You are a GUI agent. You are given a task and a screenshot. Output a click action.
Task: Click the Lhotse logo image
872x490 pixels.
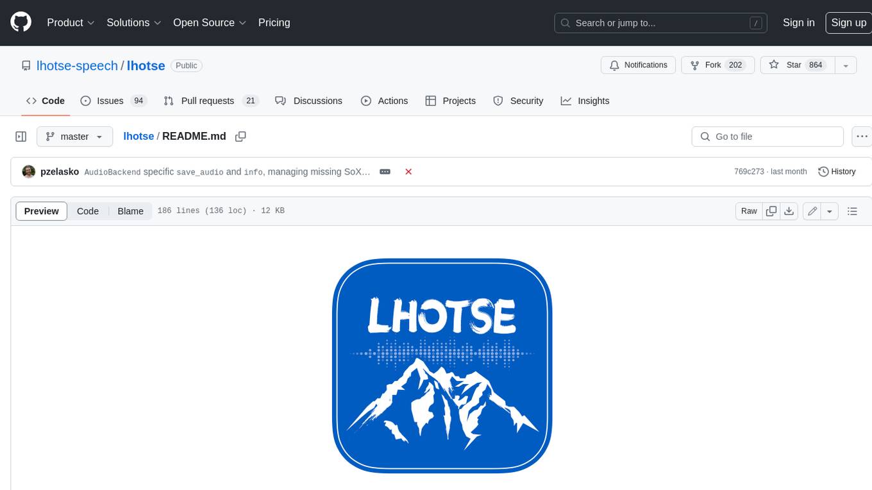442,365
